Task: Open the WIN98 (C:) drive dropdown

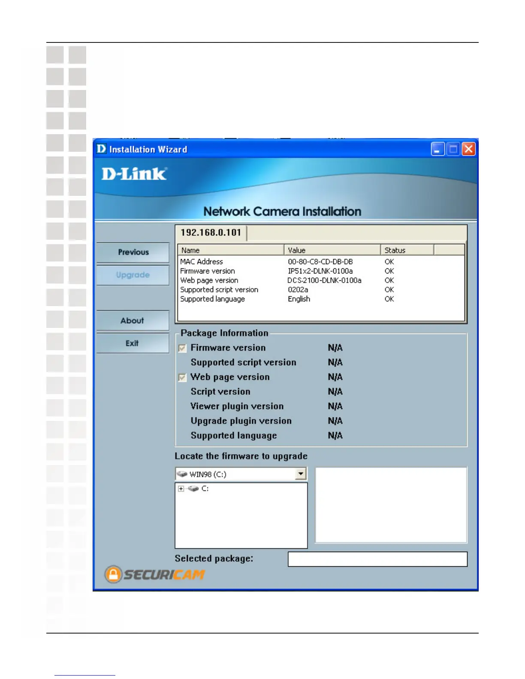Action: [x=301, y=474]
